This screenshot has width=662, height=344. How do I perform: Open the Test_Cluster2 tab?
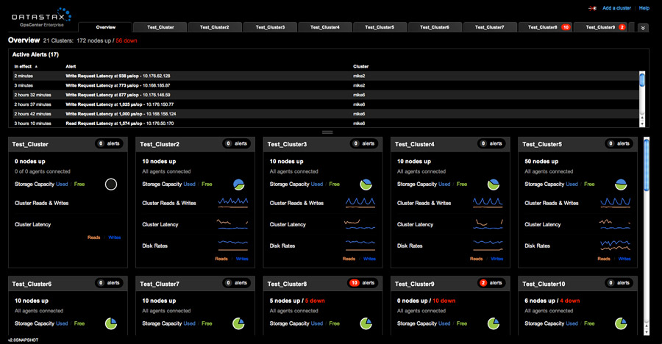click(215, 27)
